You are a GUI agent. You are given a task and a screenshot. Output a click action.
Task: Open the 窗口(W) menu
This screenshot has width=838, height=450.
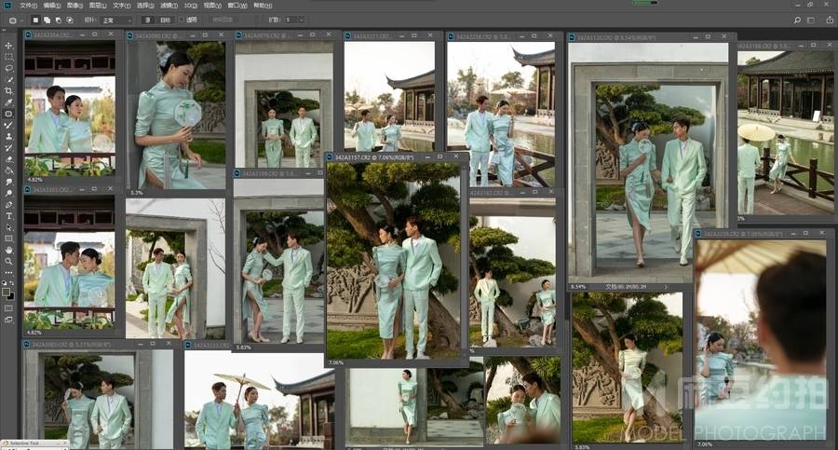237,5
